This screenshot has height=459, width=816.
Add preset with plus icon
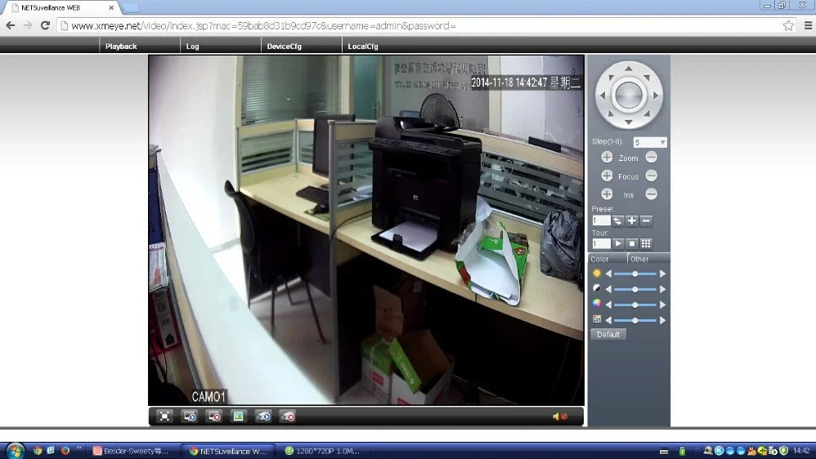pyautogui.click(x=631, y=221)
